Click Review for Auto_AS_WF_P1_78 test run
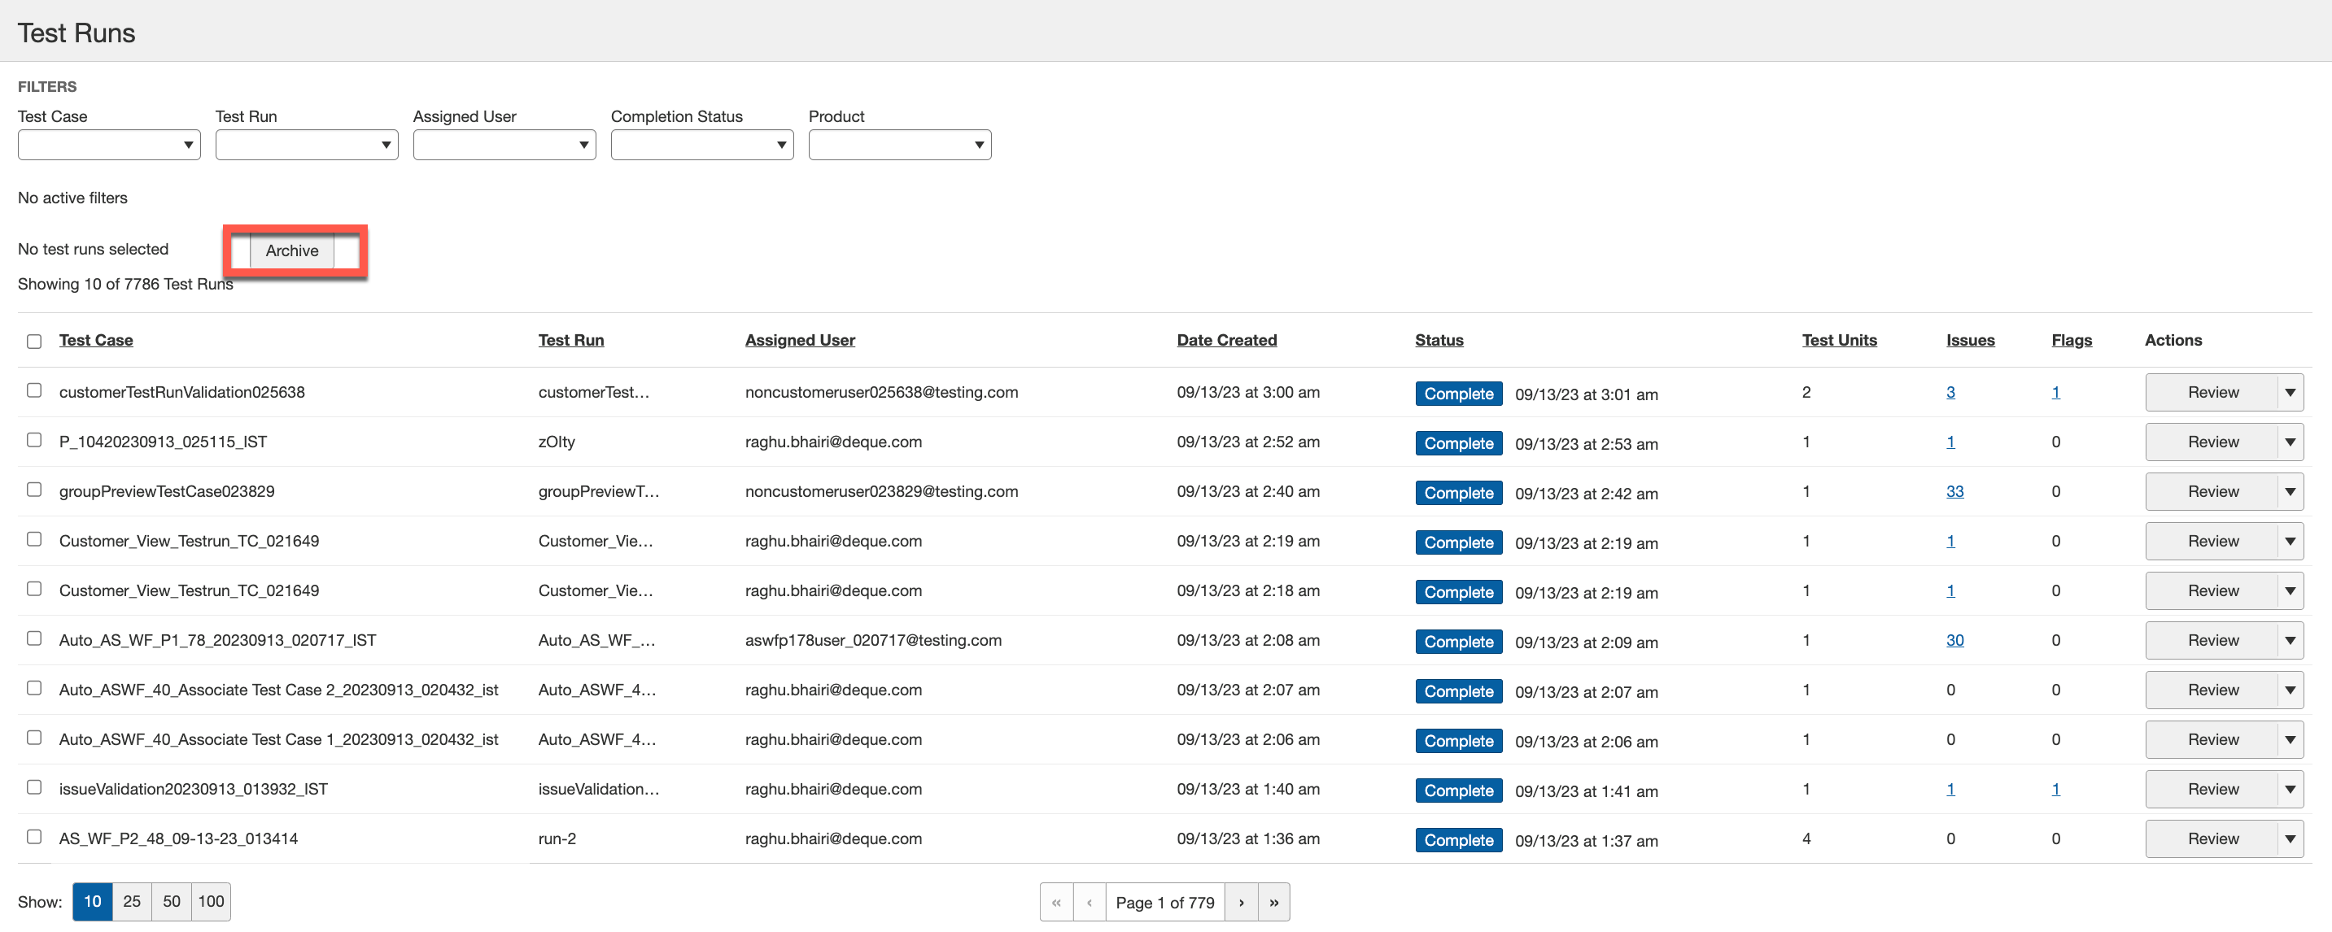Screen dimensions: 2332x932 (x=2212, y=641)
